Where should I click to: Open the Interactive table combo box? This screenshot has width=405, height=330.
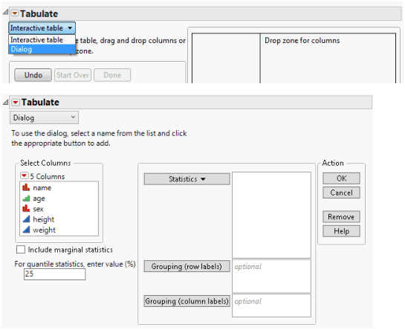point(42,28)
